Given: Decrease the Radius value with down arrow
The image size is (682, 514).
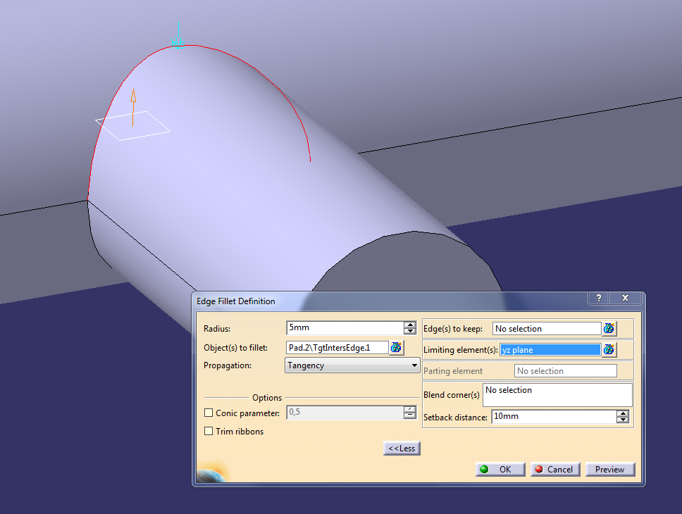Looking at the screenshot, I should click(410, 331).
